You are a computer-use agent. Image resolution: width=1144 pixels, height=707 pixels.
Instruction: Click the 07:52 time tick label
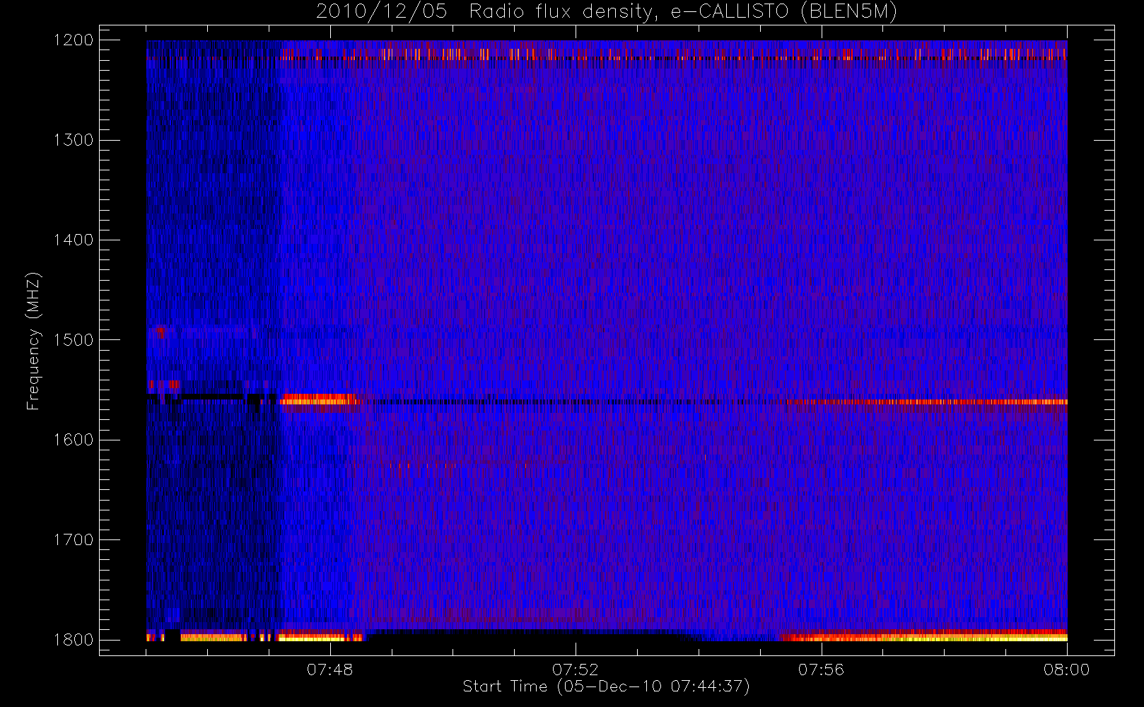pyautogui.click(x=576, y=670)
